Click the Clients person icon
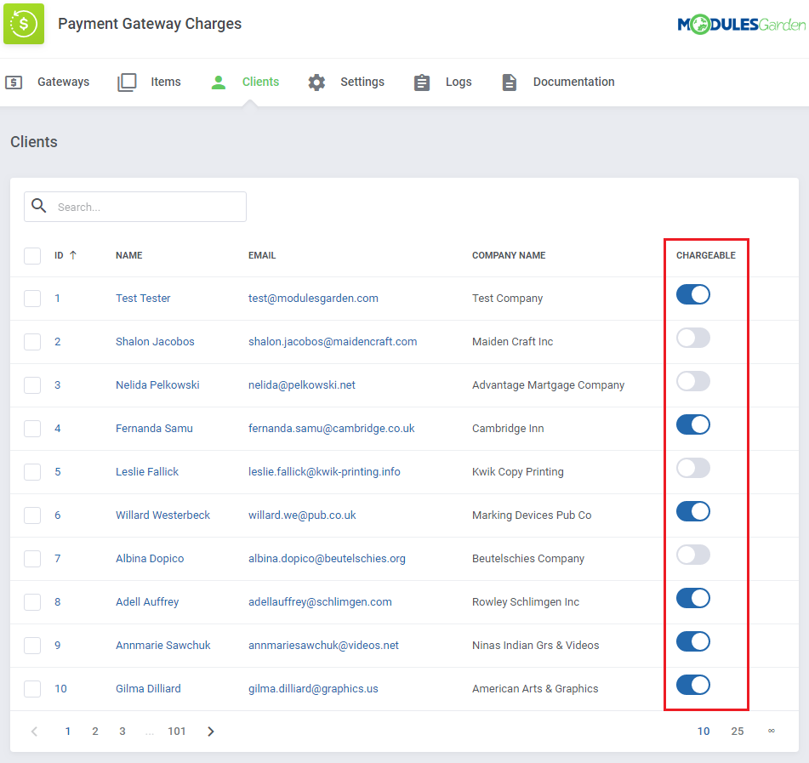This screenshot has height=763, width=809. (219, 82)
